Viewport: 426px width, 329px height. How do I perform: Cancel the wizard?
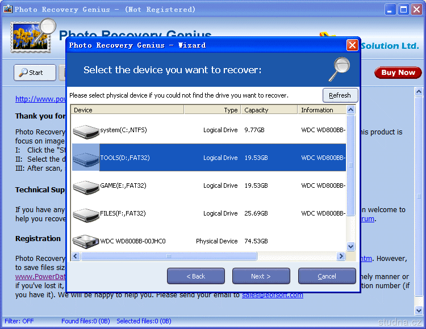(x=327, y=276)
